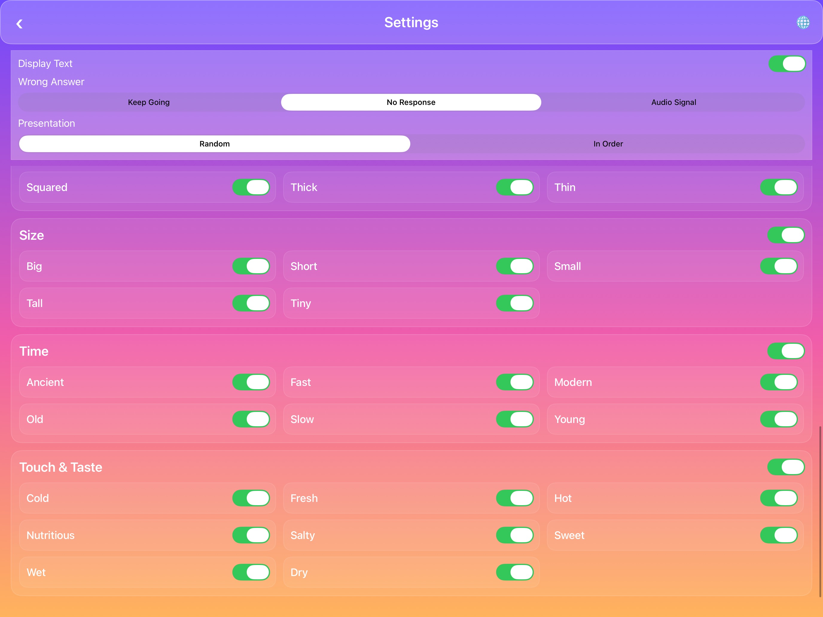
Task: Toggle the Modern switch
Action: pos(779,382)
